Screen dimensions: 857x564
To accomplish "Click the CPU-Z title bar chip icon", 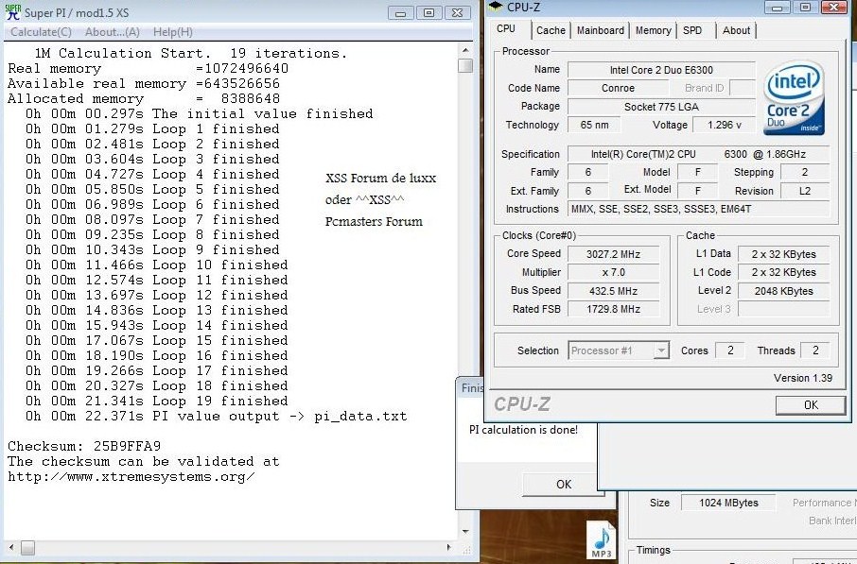I will tap(495, 7).
